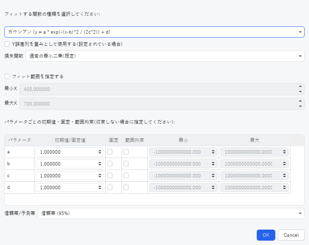Click parameter a initial value field
Image resolution: width=309 pixels, height=245 pixels.
click(x=70, y=152)
